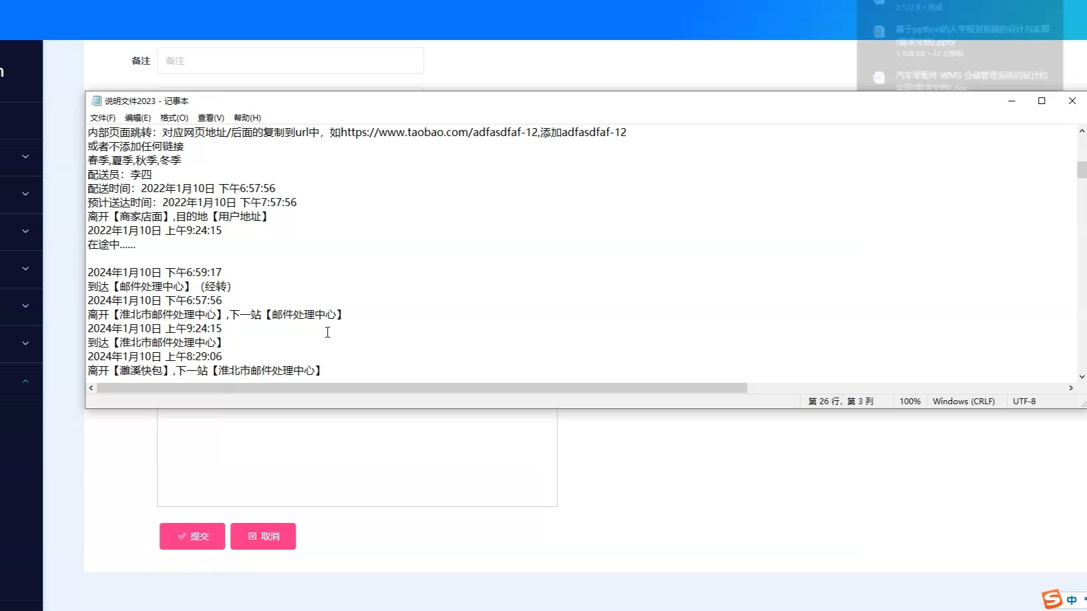This screenshot has width=1087, height=611.
Task: Click the horizontal scrollbar right arrow in Notepad
Action: (x=1071, y=388)
